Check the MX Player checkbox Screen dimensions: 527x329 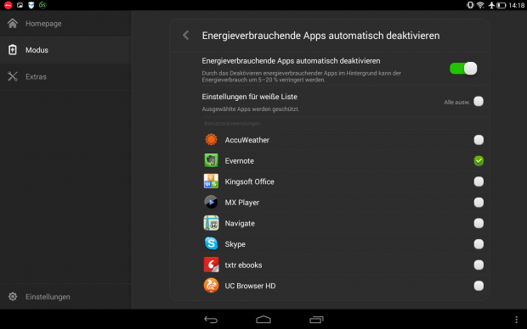[479, 202]
